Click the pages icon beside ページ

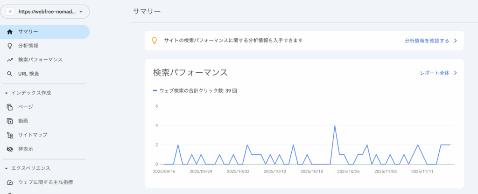(x=10, y=107)
